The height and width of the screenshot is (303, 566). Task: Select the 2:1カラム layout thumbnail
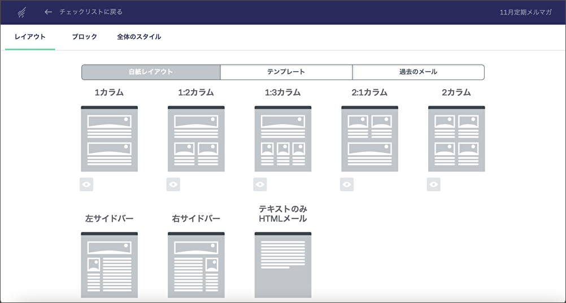click(x=369, y=139)
